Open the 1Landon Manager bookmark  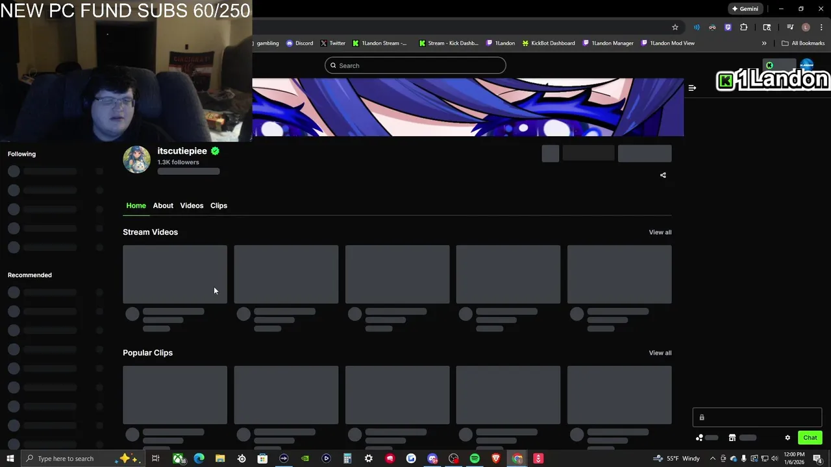coord(608,43)
